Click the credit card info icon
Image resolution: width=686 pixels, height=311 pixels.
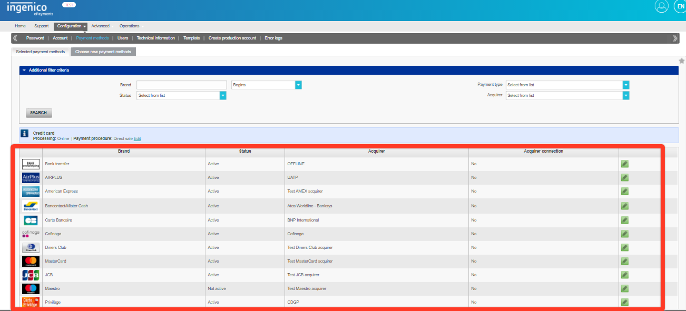click(25, 135)
